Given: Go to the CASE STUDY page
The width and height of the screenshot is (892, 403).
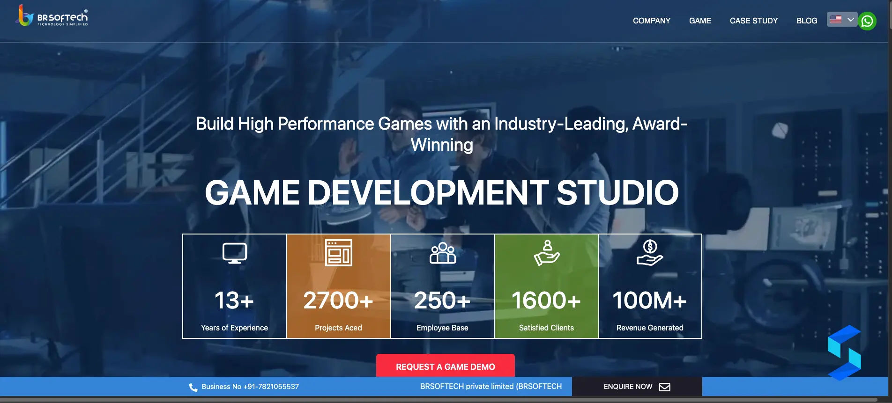Looking at the screenshot, I should tap(753, 21).
